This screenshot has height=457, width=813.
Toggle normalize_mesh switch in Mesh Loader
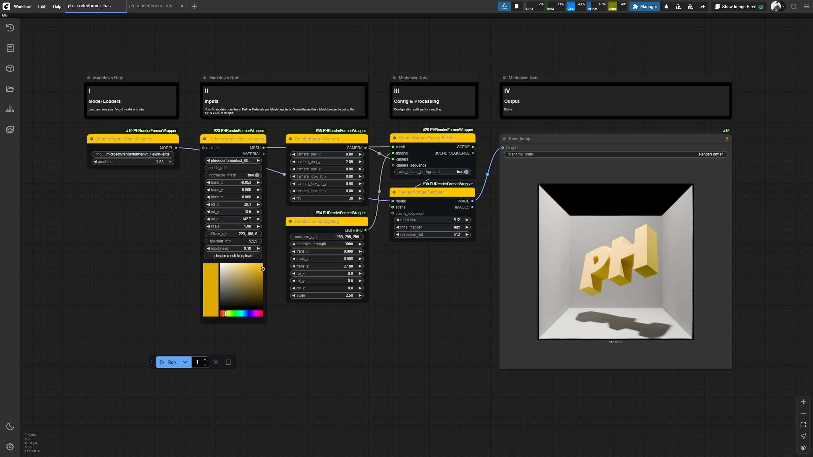pyautogui.click(x=257, y=175)
